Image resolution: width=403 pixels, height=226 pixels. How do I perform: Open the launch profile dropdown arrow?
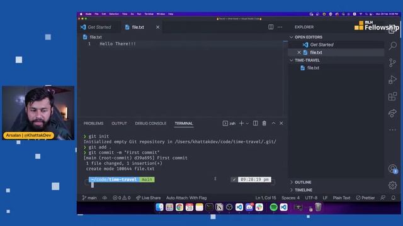coord(247,124)
